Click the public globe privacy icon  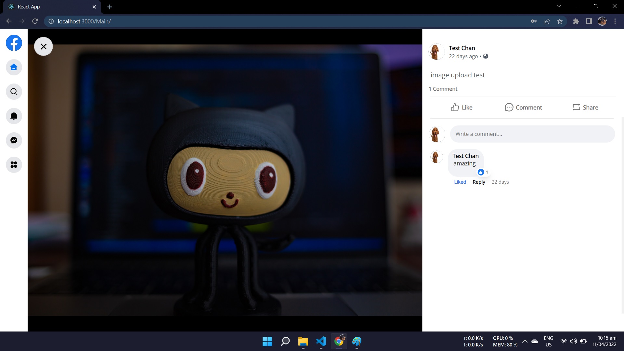(x=486, y=56)
